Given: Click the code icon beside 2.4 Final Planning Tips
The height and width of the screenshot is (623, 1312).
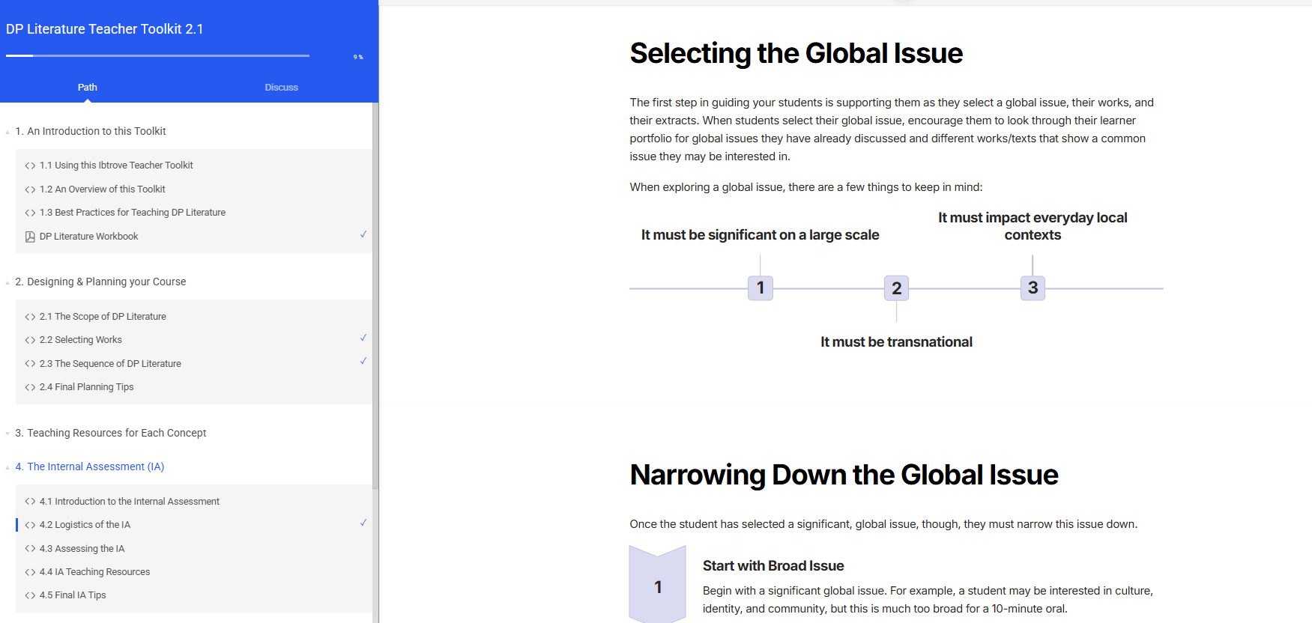Looking at the screenshot, I should (x=30, y=387).
